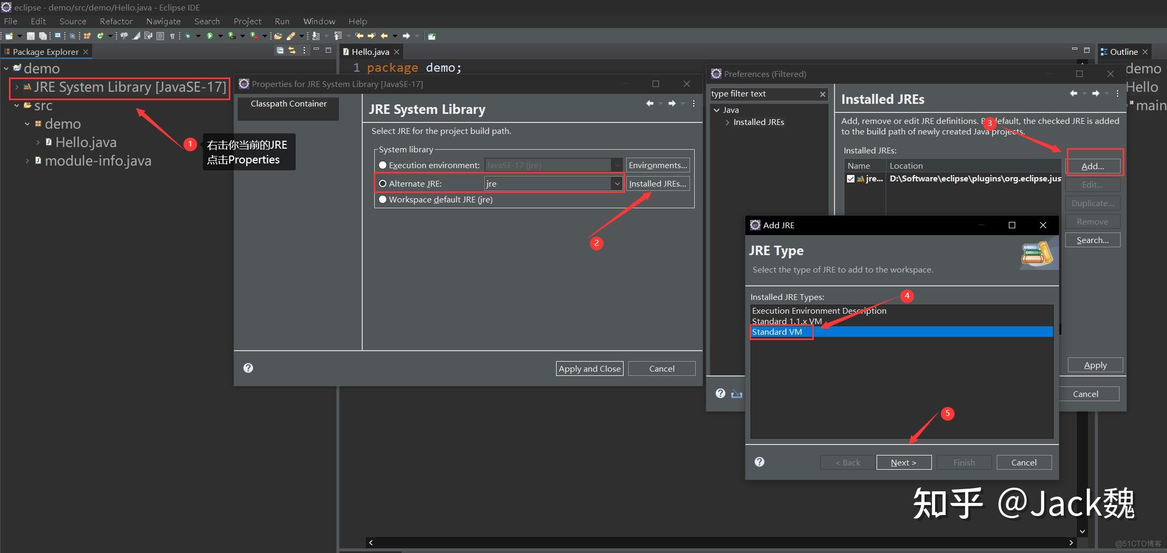Clear the type filter text field
Image resolution: width=1167 pixels, height=553 pixels.
(822, 94)
